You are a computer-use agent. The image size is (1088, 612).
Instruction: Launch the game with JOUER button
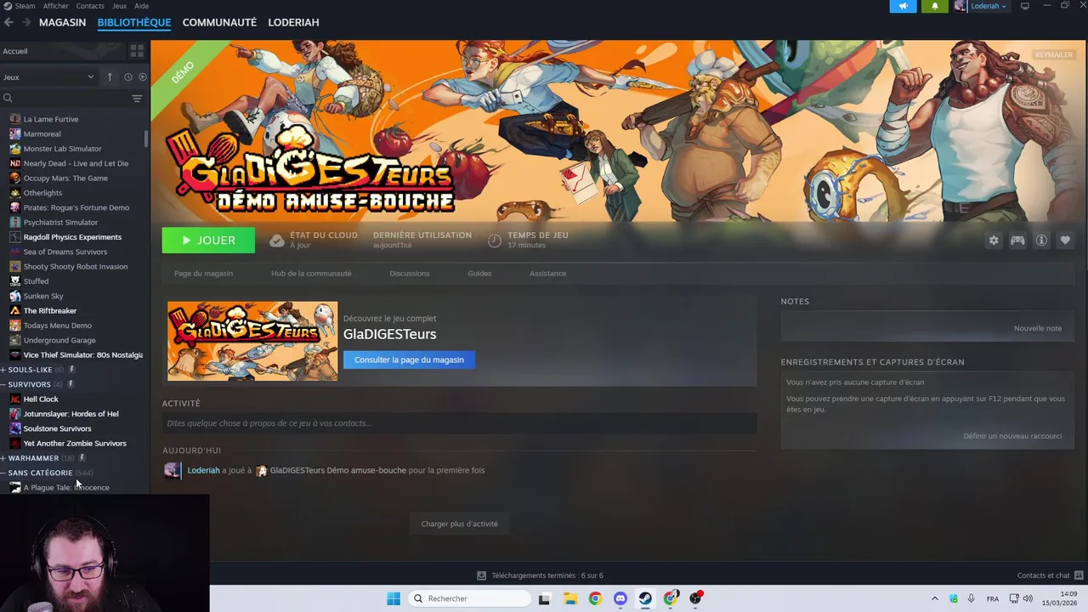pos(208,241)
